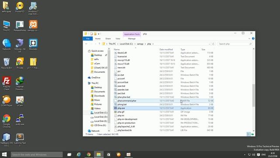Go up one folder level in Explorer
This screenshot has width=280, height=158.
click(99, 44)
